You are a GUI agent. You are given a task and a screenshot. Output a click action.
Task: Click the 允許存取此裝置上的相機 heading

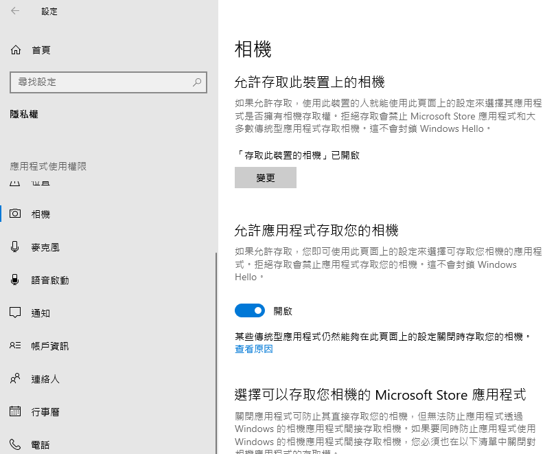310,82
